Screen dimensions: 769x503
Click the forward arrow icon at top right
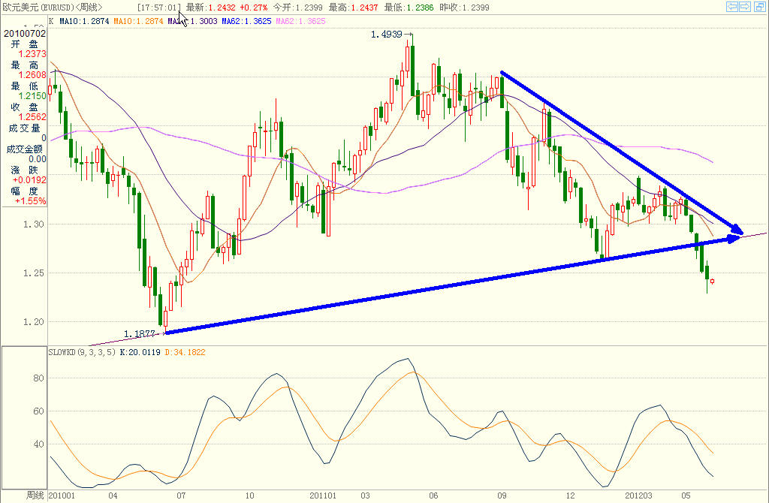[x=745, y=6]
